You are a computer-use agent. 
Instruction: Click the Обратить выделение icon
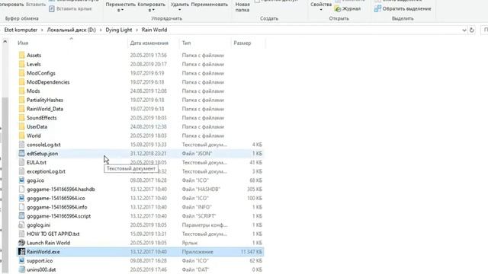pos(377,8)
